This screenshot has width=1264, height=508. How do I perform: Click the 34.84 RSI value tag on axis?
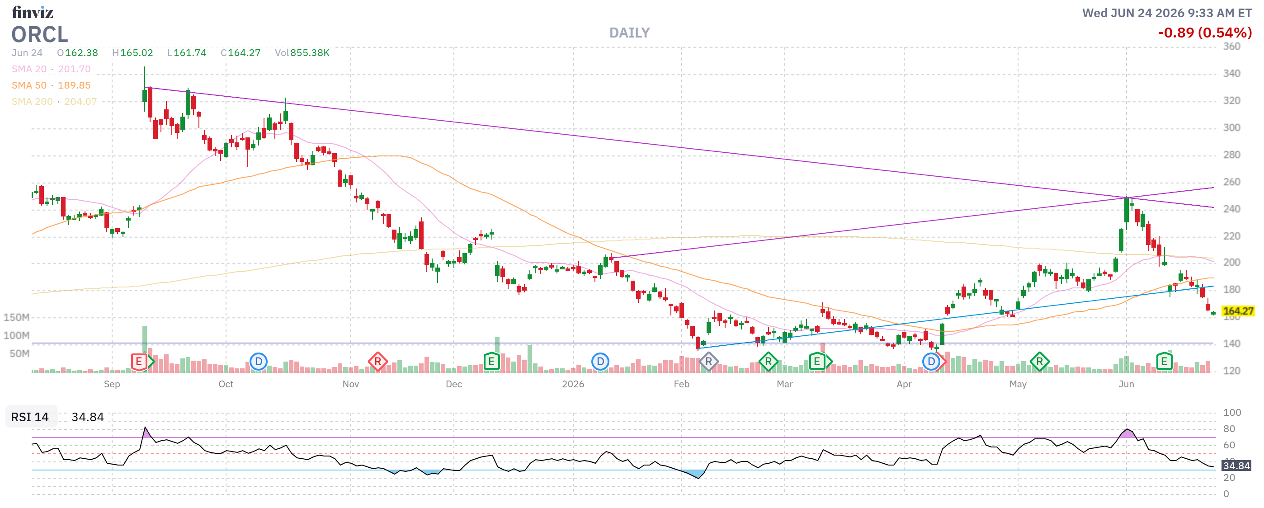1236,466
